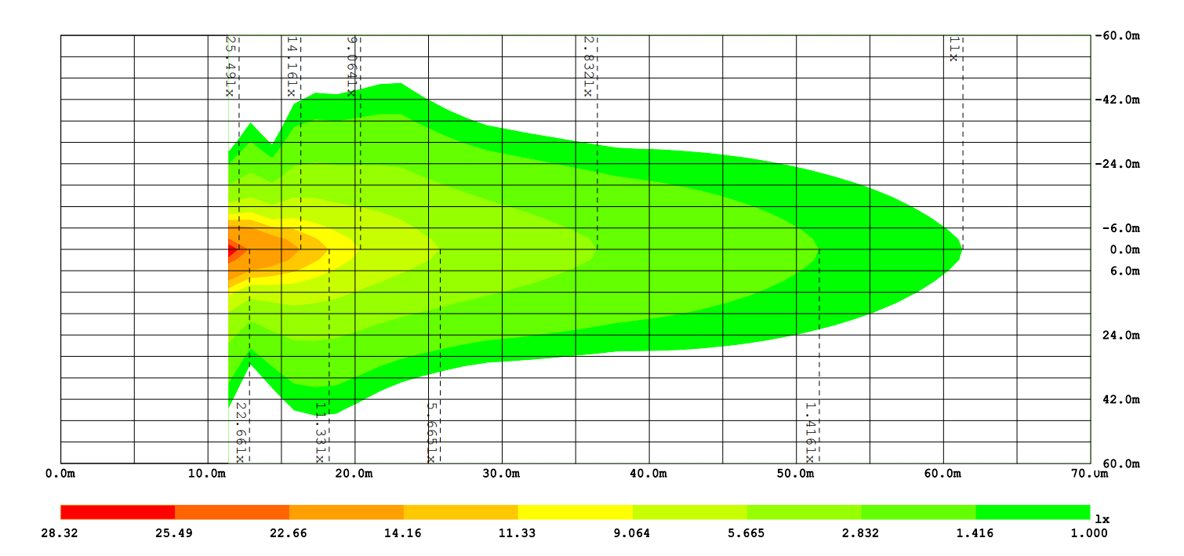Click the 30.0m label on horizontal axis
Image resolution: width=1184 pixels, height=556 pixels.
coord(502,474)
